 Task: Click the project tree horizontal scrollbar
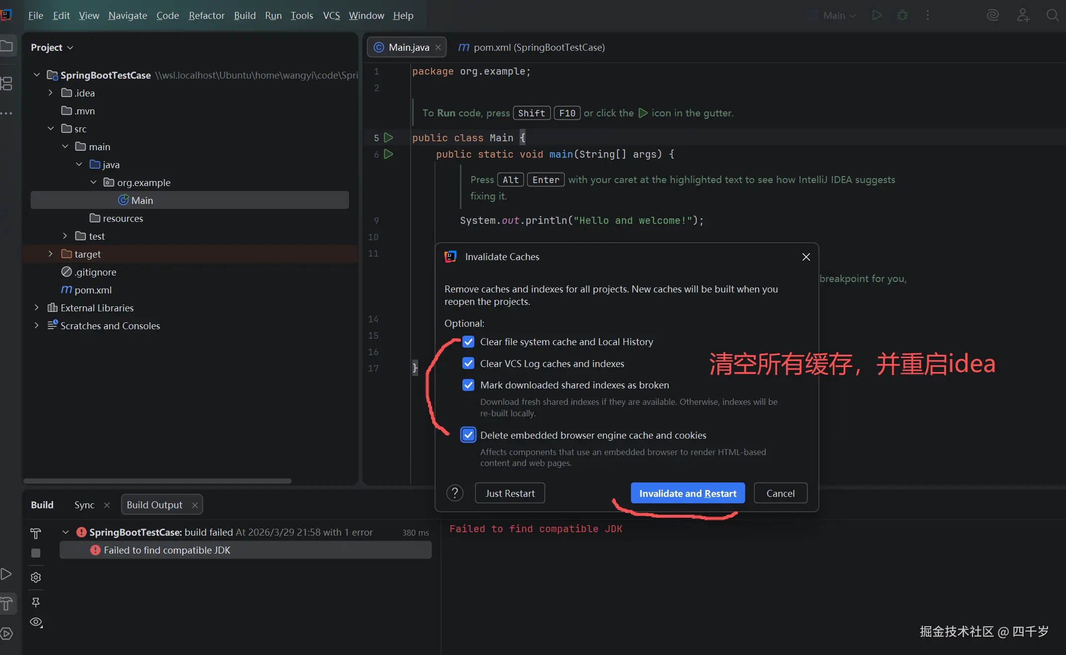click(157, 481)
